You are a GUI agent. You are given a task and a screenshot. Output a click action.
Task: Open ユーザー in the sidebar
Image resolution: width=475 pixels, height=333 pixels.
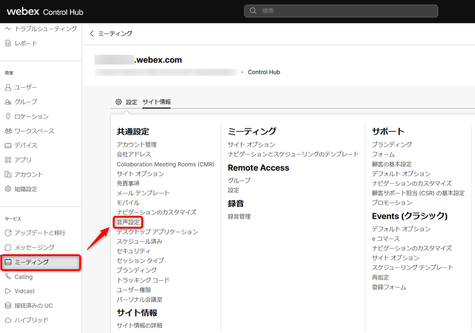pos(26,87)
